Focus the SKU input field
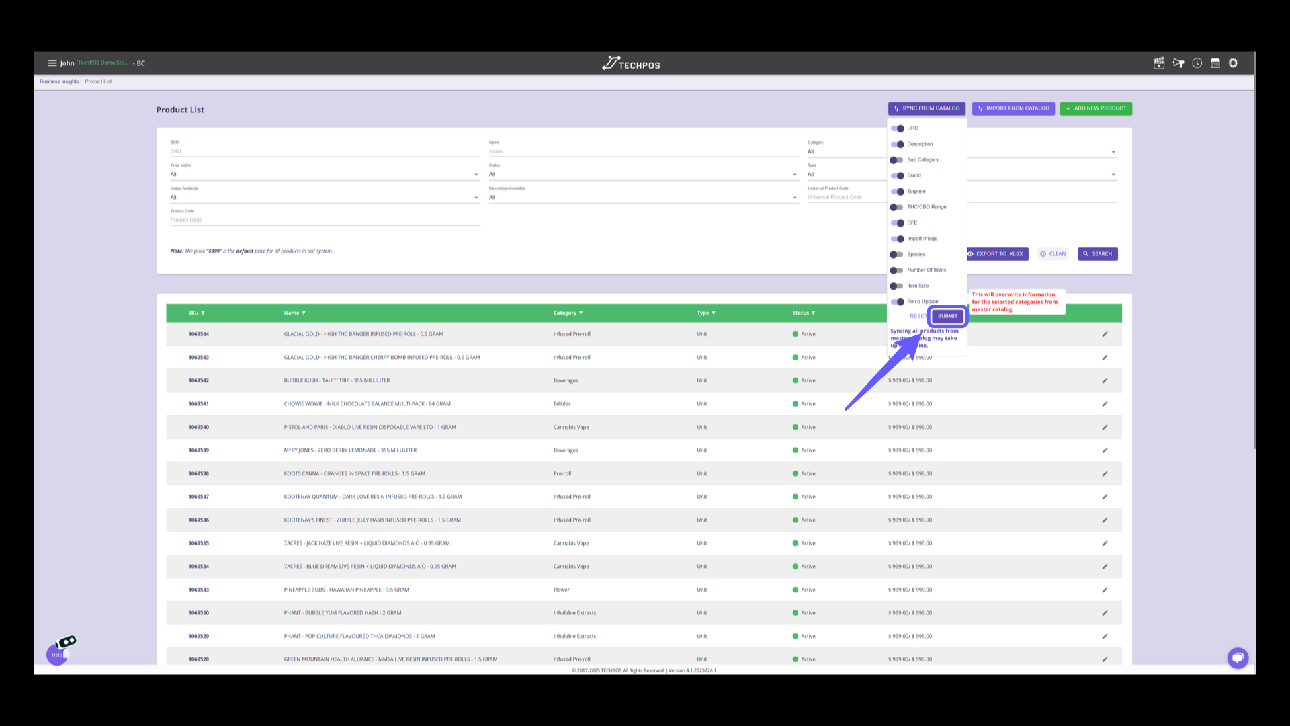The image size is (1290, 726). tap(325, 151)
